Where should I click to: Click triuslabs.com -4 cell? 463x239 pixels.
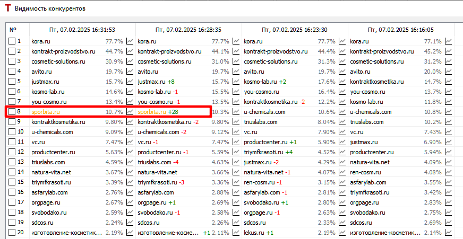(188, 162)
